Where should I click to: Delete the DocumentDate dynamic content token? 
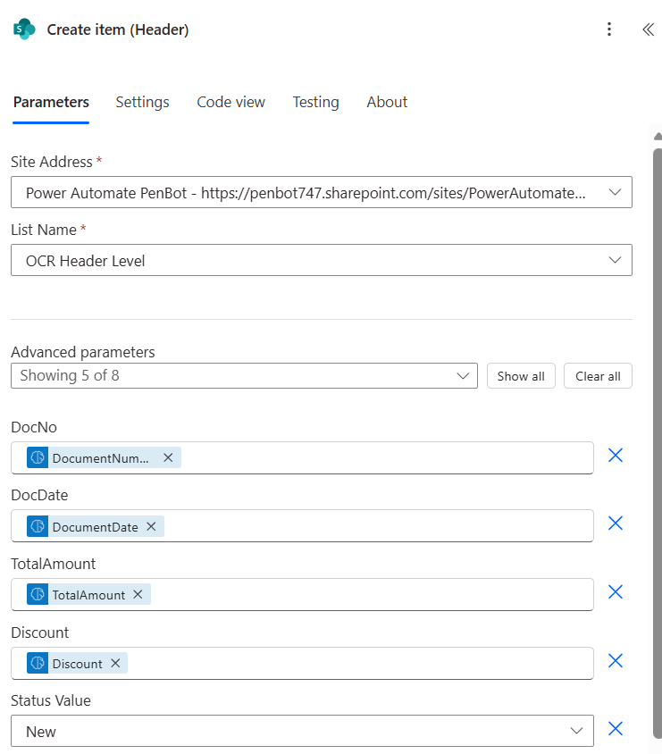(151, 526)
